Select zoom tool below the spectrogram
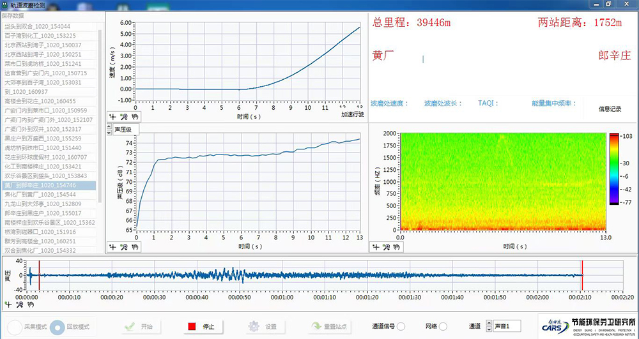The height and width of the screenshot is (339, 639). (x=387, y=246)
